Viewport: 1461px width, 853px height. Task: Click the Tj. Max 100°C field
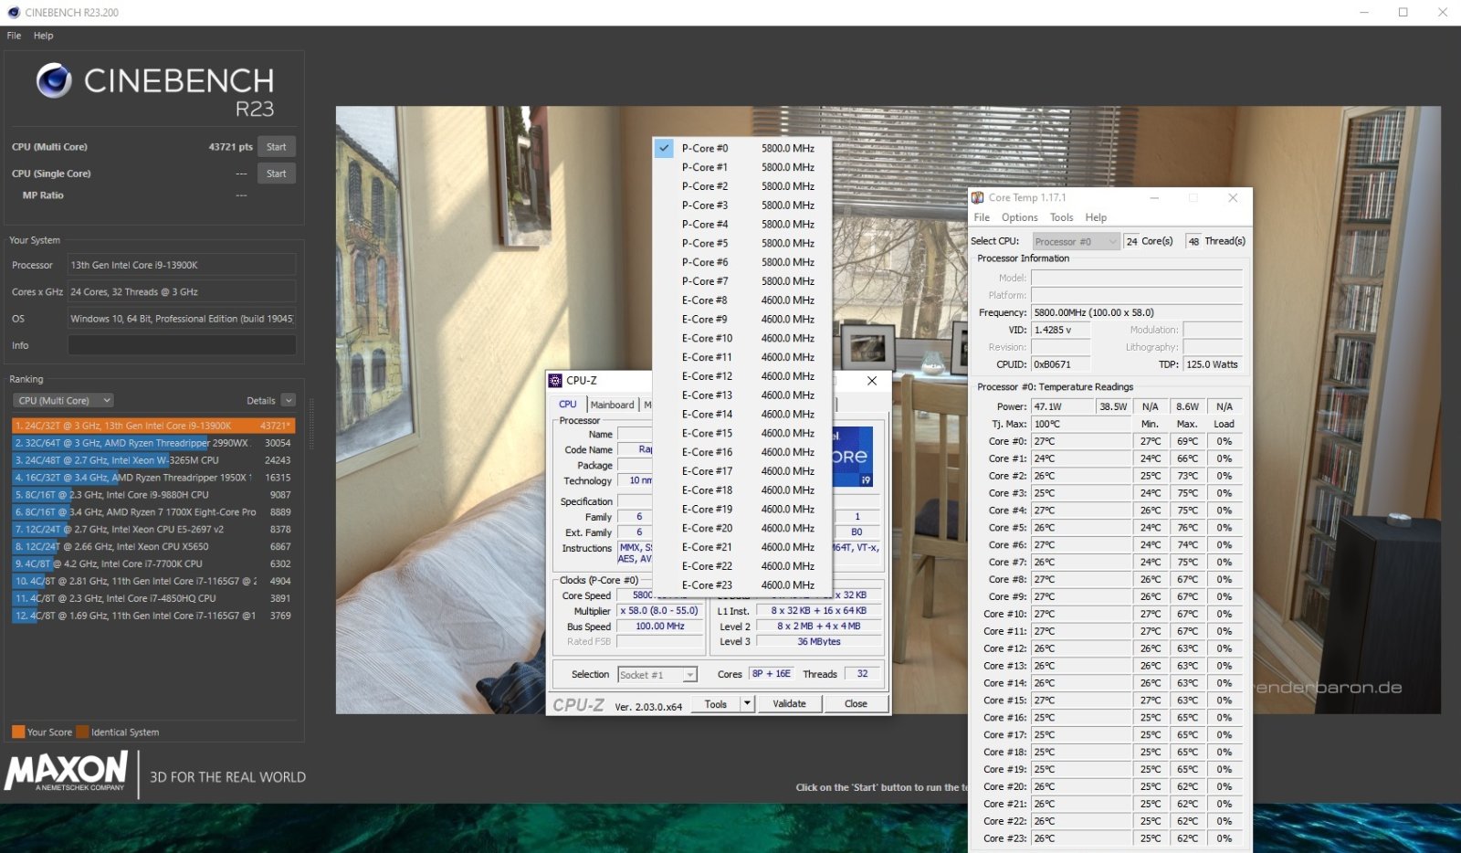click(1081, 424)
